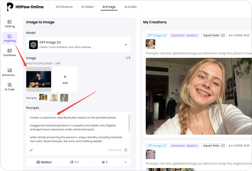Click the HitPaw Online logo icon
Screen dimensions: 252x171
point(10,7)
